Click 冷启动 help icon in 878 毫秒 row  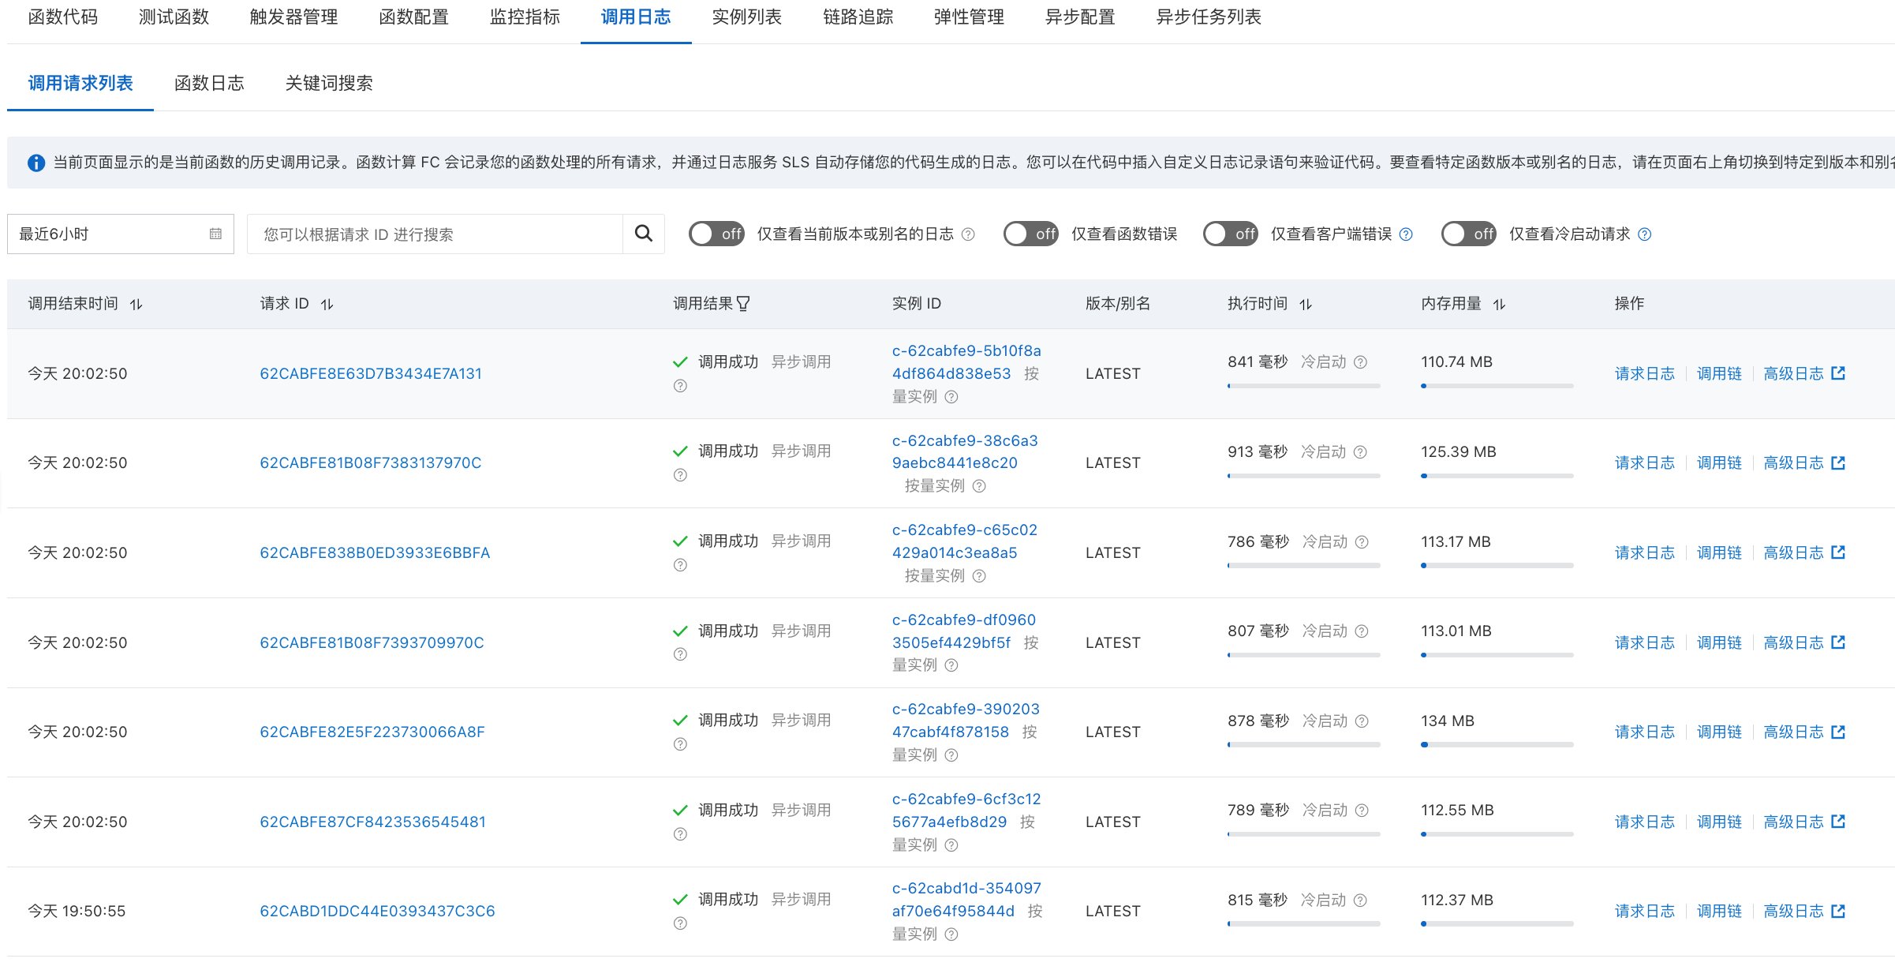click(x=1362, y=721)
